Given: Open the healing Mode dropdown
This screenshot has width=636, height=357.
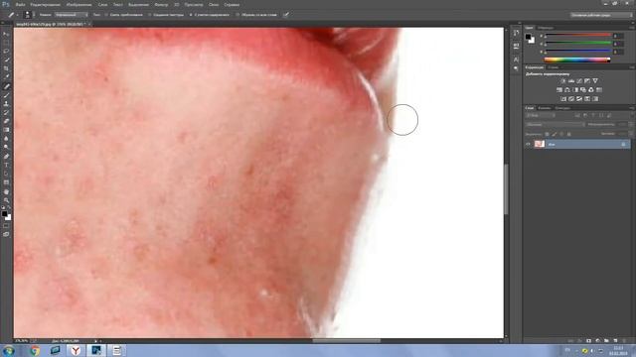Looking at the screenshot, I should (72, 15).
